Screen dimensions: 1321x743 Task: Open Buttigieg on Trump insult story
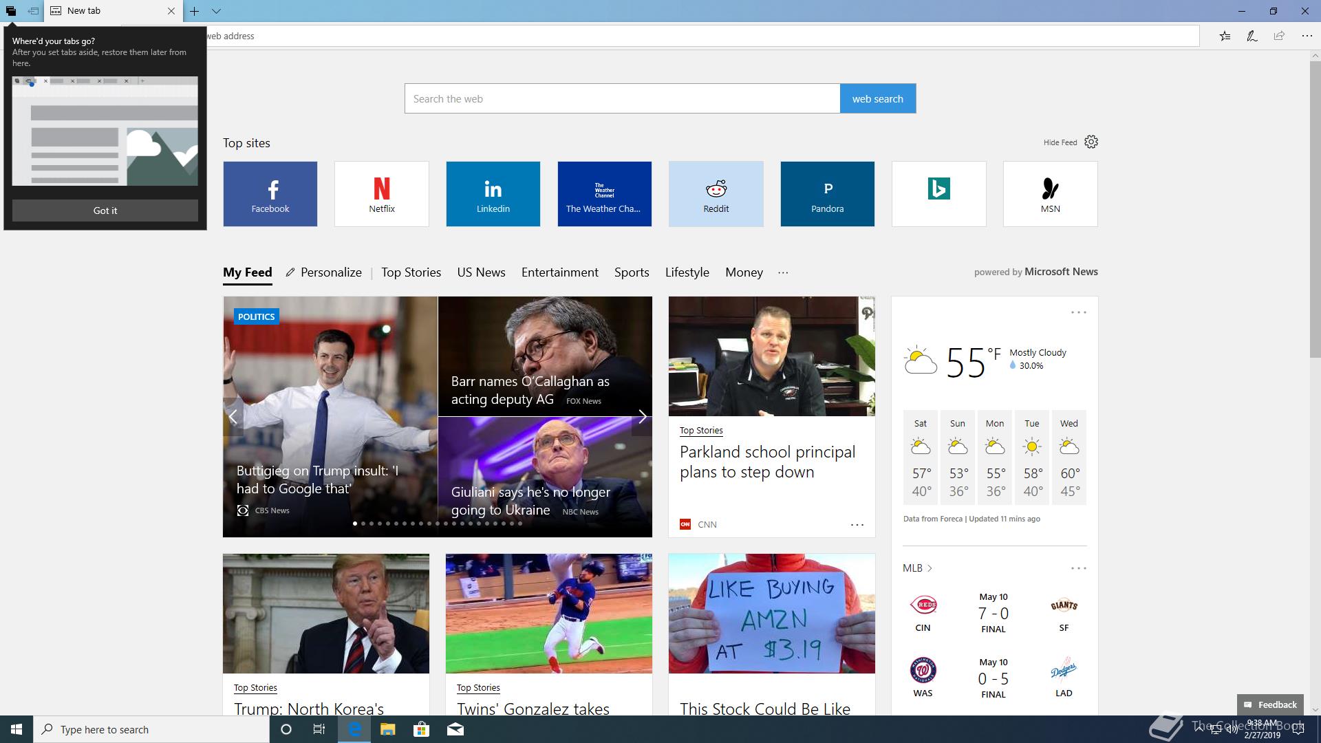coord(330,417)
